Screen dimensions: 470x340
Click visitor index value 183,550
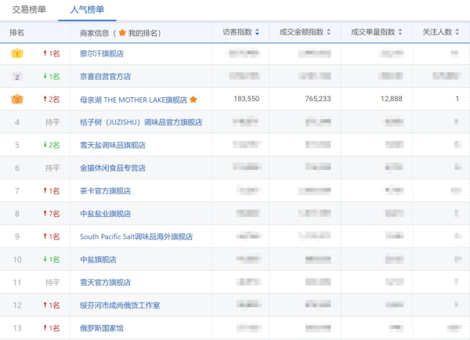click(x=247, y=99)
